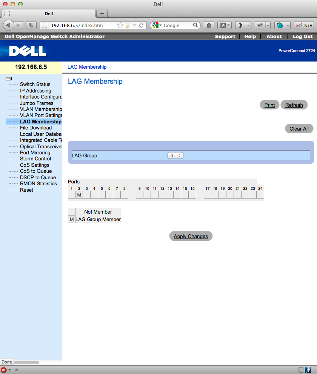Open RMON Statistics page

click(38, 184)
